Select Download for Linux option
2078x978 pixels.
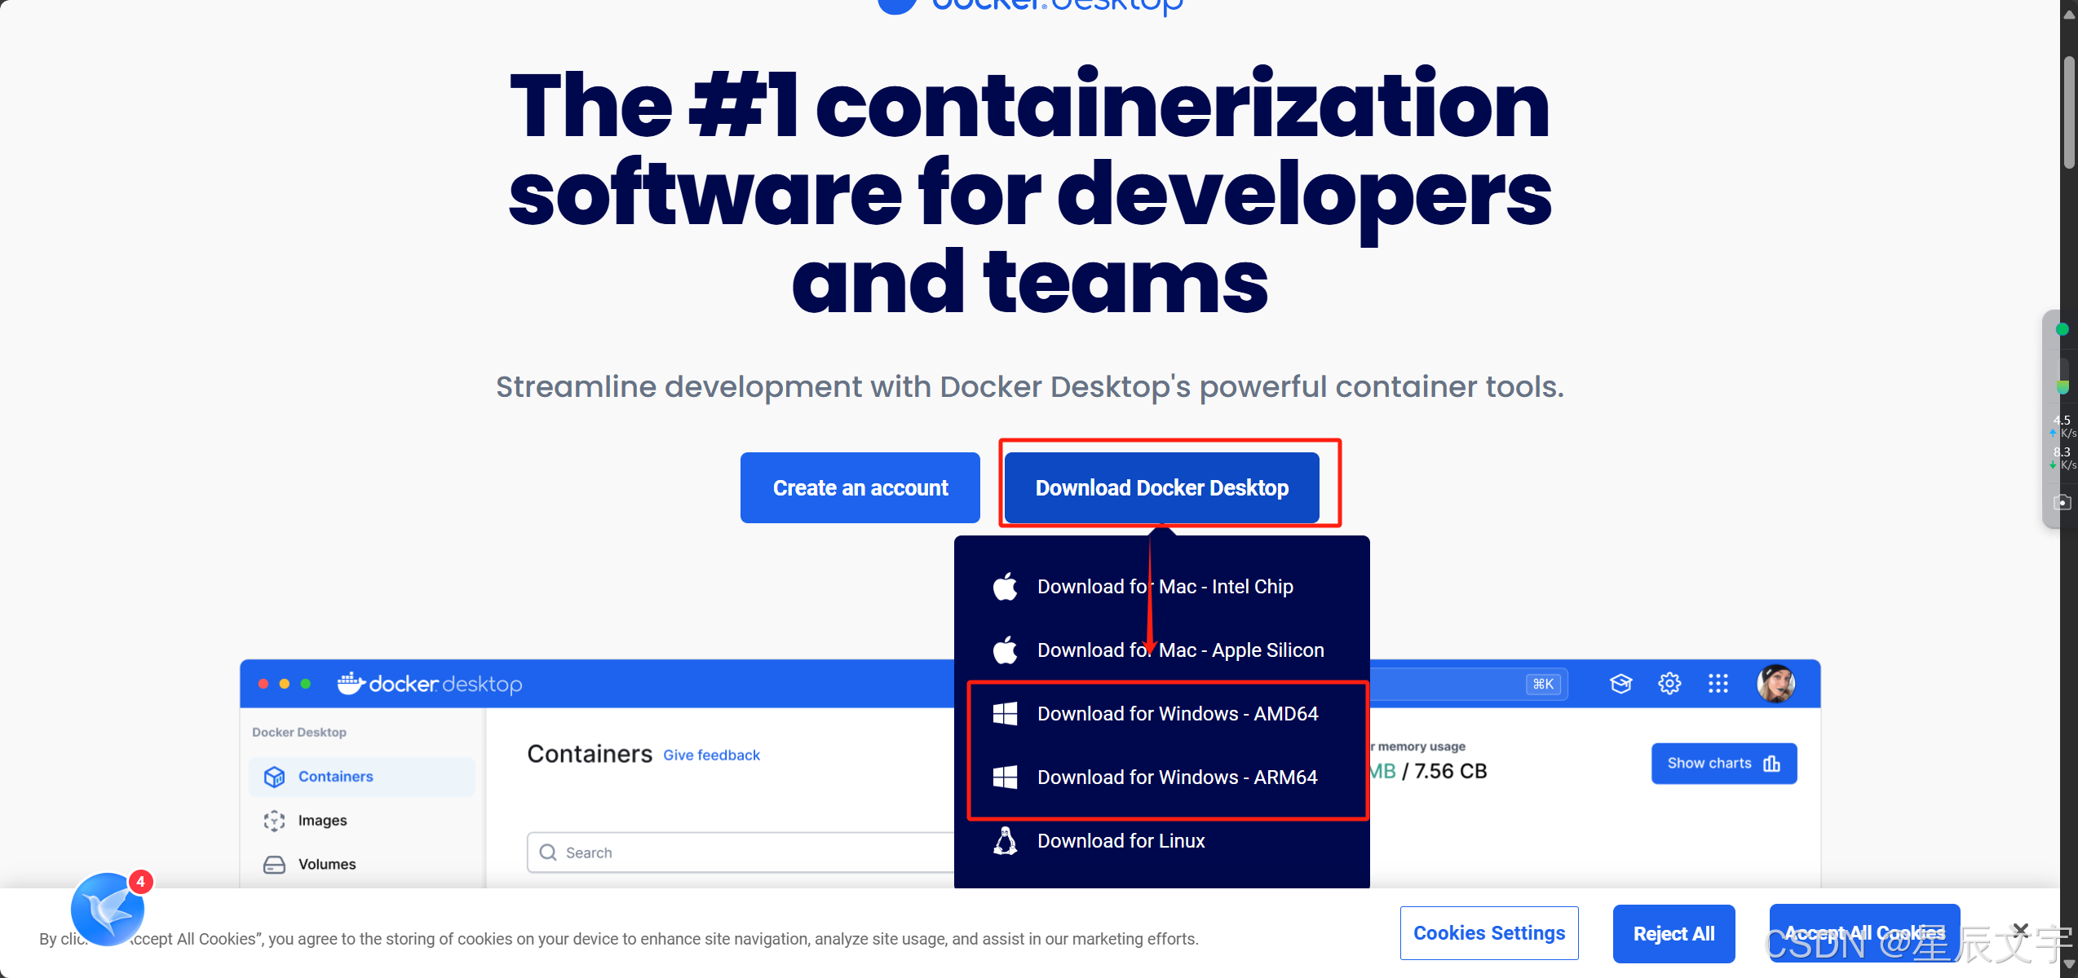[x=1121, y=841]
